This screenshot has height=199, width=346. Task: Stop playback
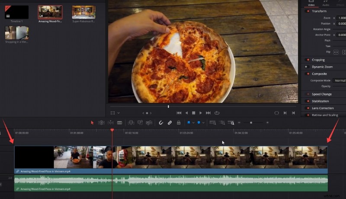tap(193, 113)
